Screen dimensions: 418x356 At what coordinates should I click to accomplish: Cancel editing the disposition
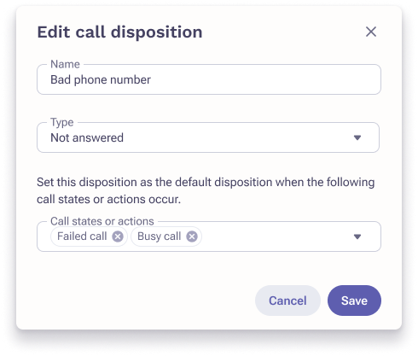click(x=287, y=301)
